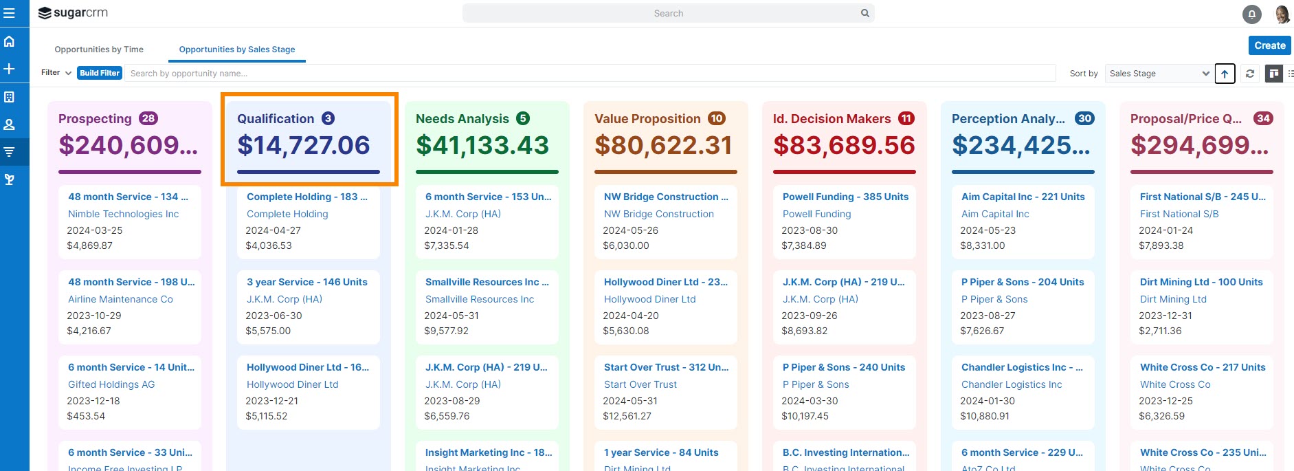
Task: Open the notifications bell
Action: coord(1251,14)
